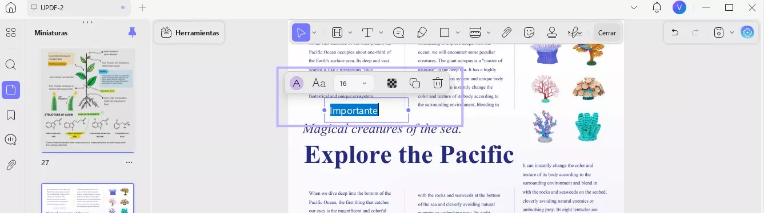Click the Cerrar button
The height and width of the screenshot is (213, 764).
607,32
